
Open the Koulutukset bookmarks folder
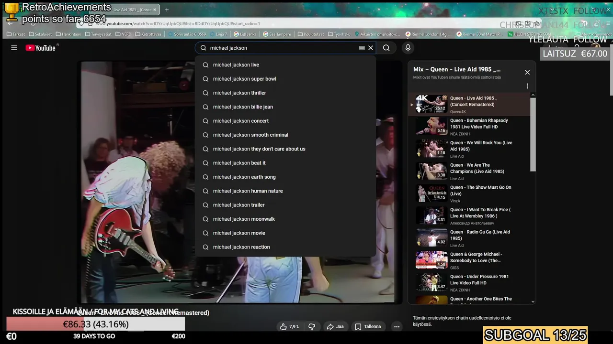point(311,34)
